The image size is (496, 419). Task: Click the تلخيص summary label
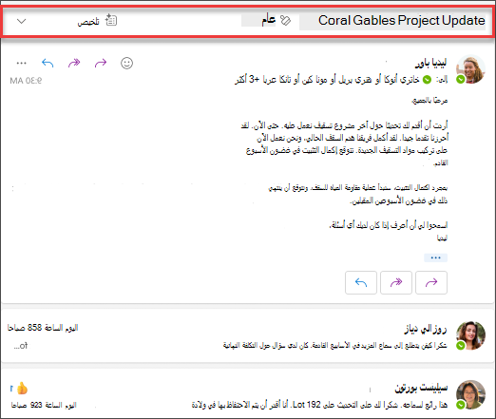88,22
